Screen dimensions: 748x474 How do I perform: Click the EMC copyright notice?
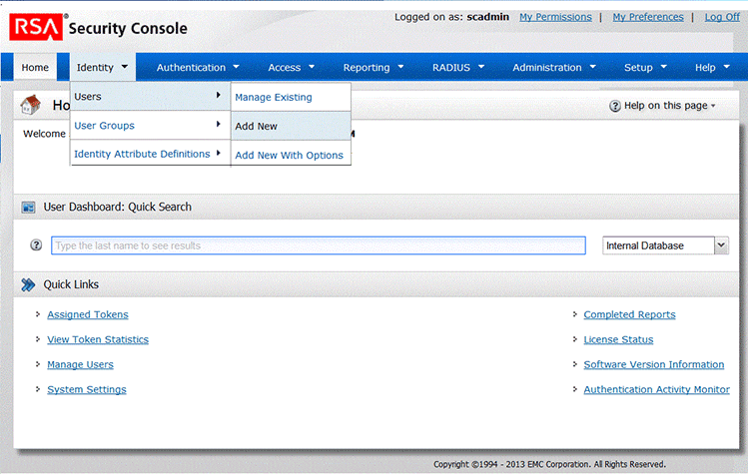coord(549,464)
